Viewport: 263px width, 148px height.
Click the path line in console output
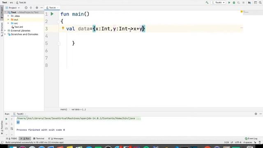pyautogui.click(x=78, y=118)
